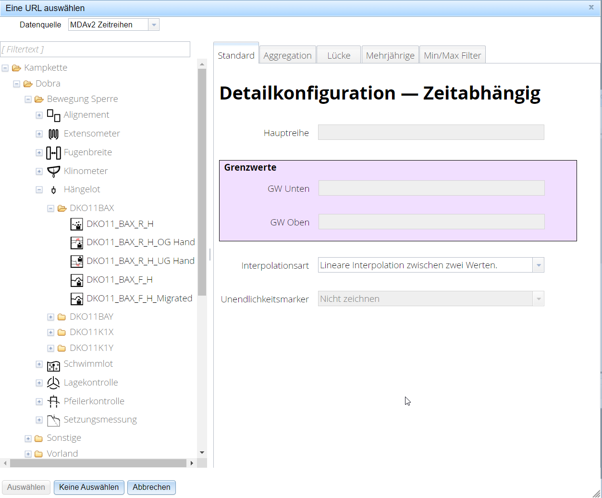The width and height of the screenshot is (602, 498).
Task: Click the tree scrollbar down arrow
Action: [x=202, y=452]
